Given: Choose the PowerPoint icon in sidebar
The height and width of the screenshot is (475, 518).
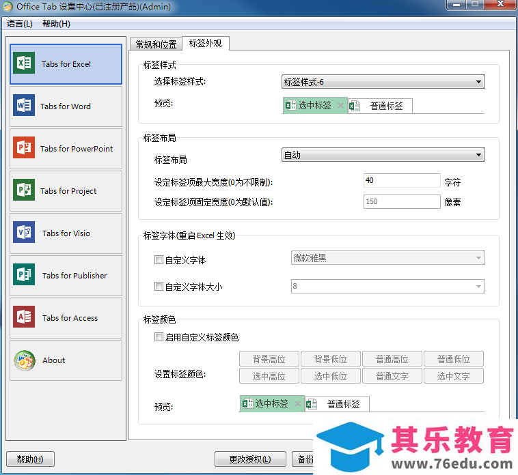Looking at the screenshot, I should tap(24, 147).
